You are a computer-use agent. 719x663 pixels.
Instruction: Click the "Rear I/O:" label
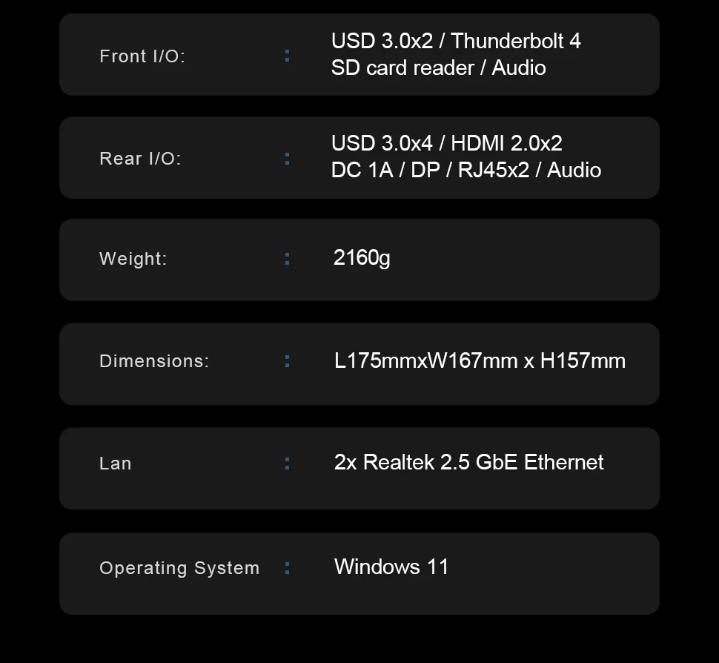pyautogui.click(x=140, y=159)
